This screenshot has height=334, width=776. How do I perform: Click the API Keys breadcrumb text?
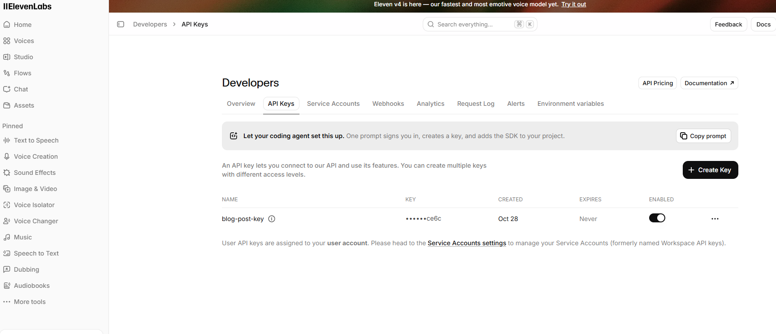(195, 24)
